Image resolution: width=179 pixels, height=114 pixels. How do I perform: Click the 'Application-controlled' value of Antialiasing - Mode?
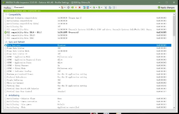pos(68,107)
